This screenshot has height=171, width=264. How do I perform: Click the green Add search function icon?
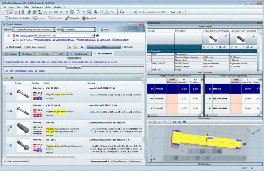tap(14, 40)
